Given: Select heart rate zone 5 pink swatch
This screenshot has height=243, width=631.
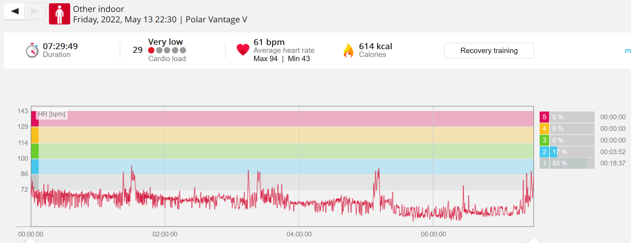Looking at the screenshot, I should tap(544, 117).
